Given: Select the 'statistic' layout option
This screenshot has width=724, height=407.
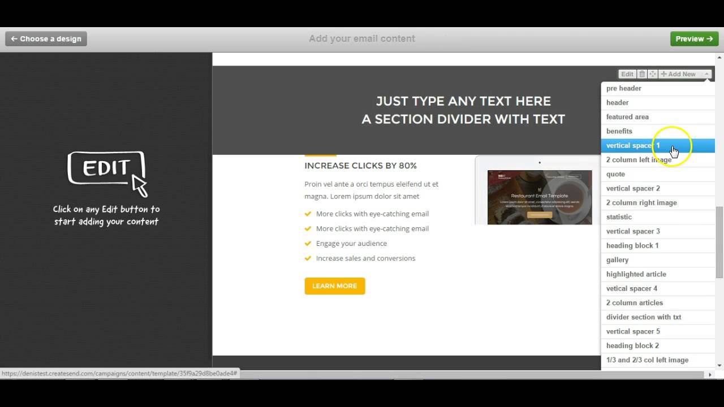Looking at the screenshot, I should 658,217.
